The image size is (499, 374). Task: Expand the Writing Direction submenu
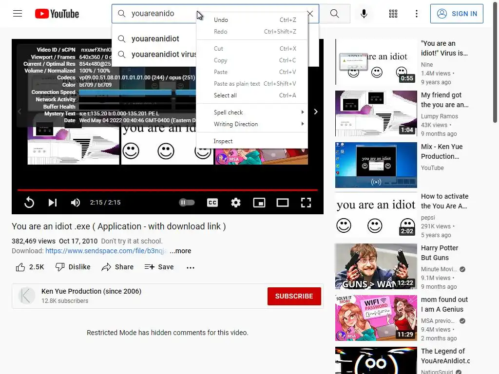tap(252, 124)
